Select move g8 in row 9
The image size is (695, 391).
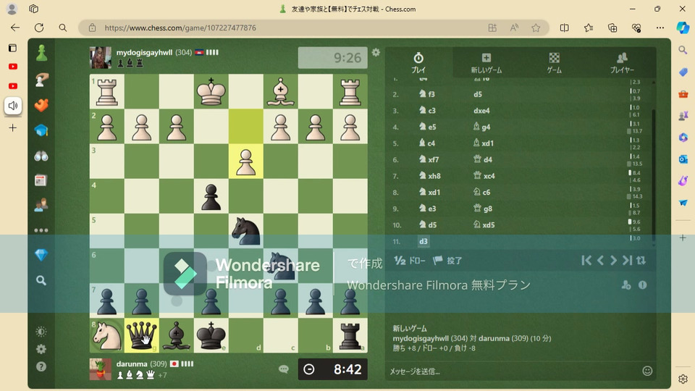[x=483, y=209]
